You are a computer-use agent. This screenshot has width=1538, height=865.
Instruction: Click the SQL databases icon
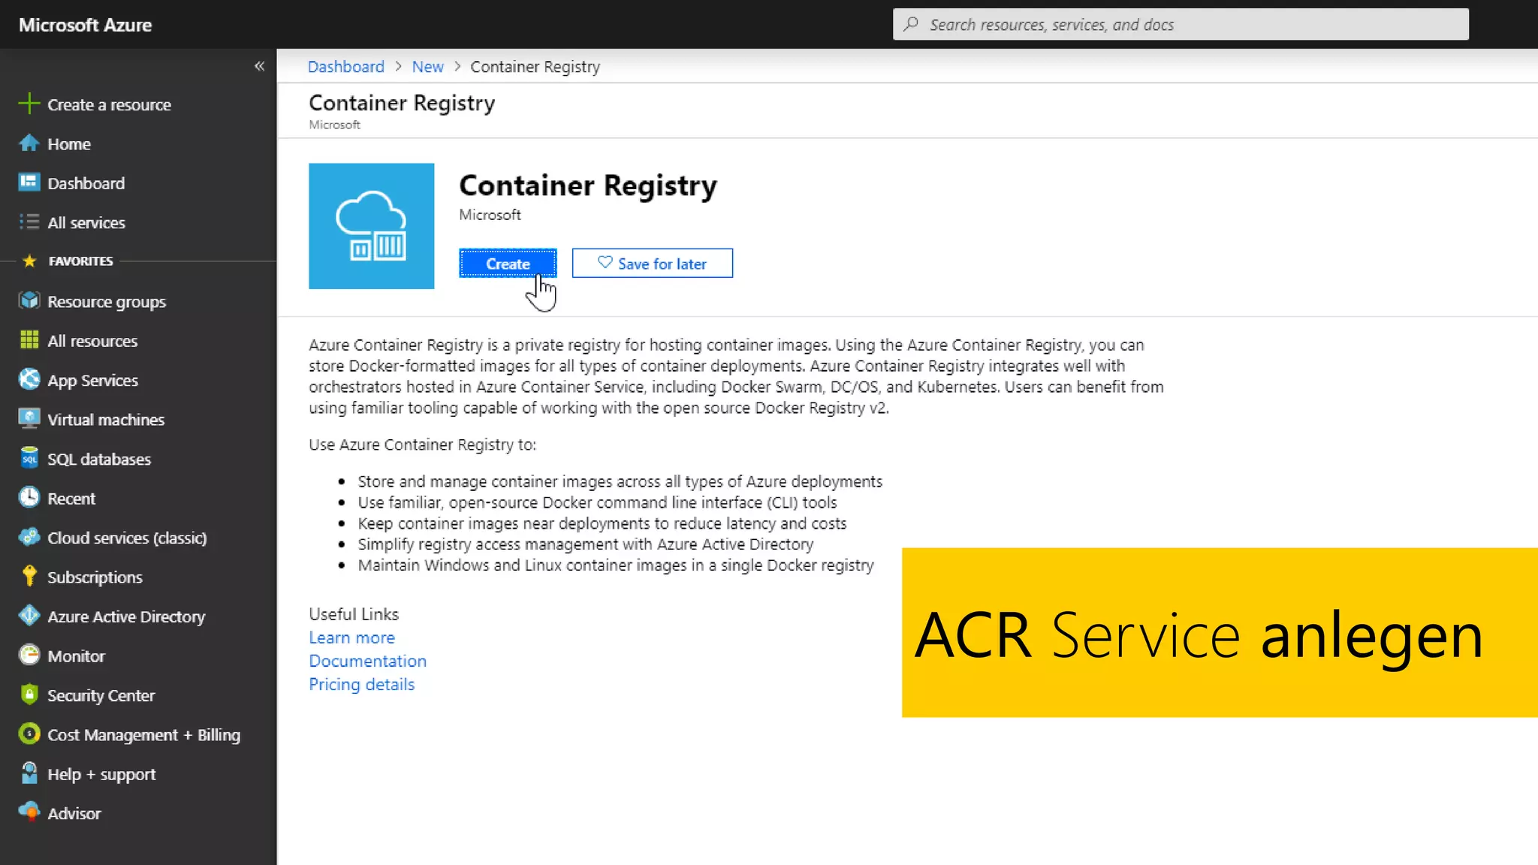coord(29,458)
